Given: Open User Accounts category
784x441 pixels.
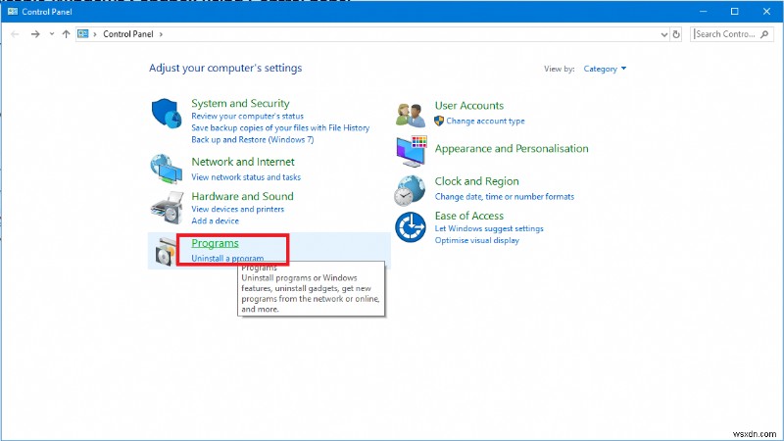Looking at the screenshot, I should click(x=469, y=106).
